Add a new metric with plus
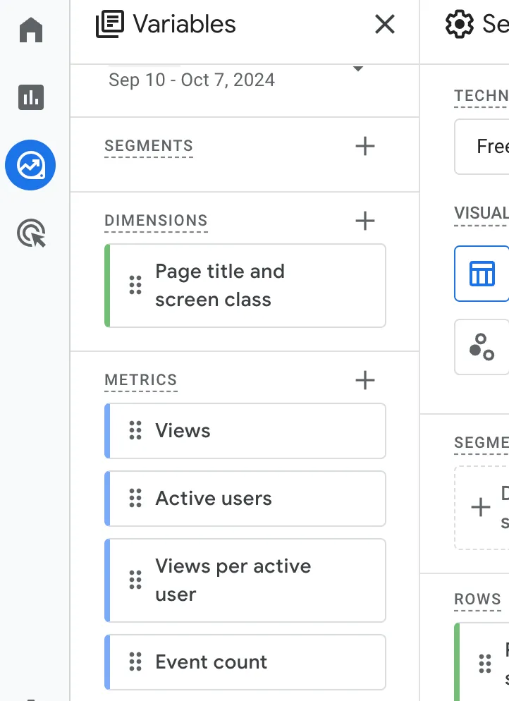Viewport: 509px width, 701px height. (364, 380)
